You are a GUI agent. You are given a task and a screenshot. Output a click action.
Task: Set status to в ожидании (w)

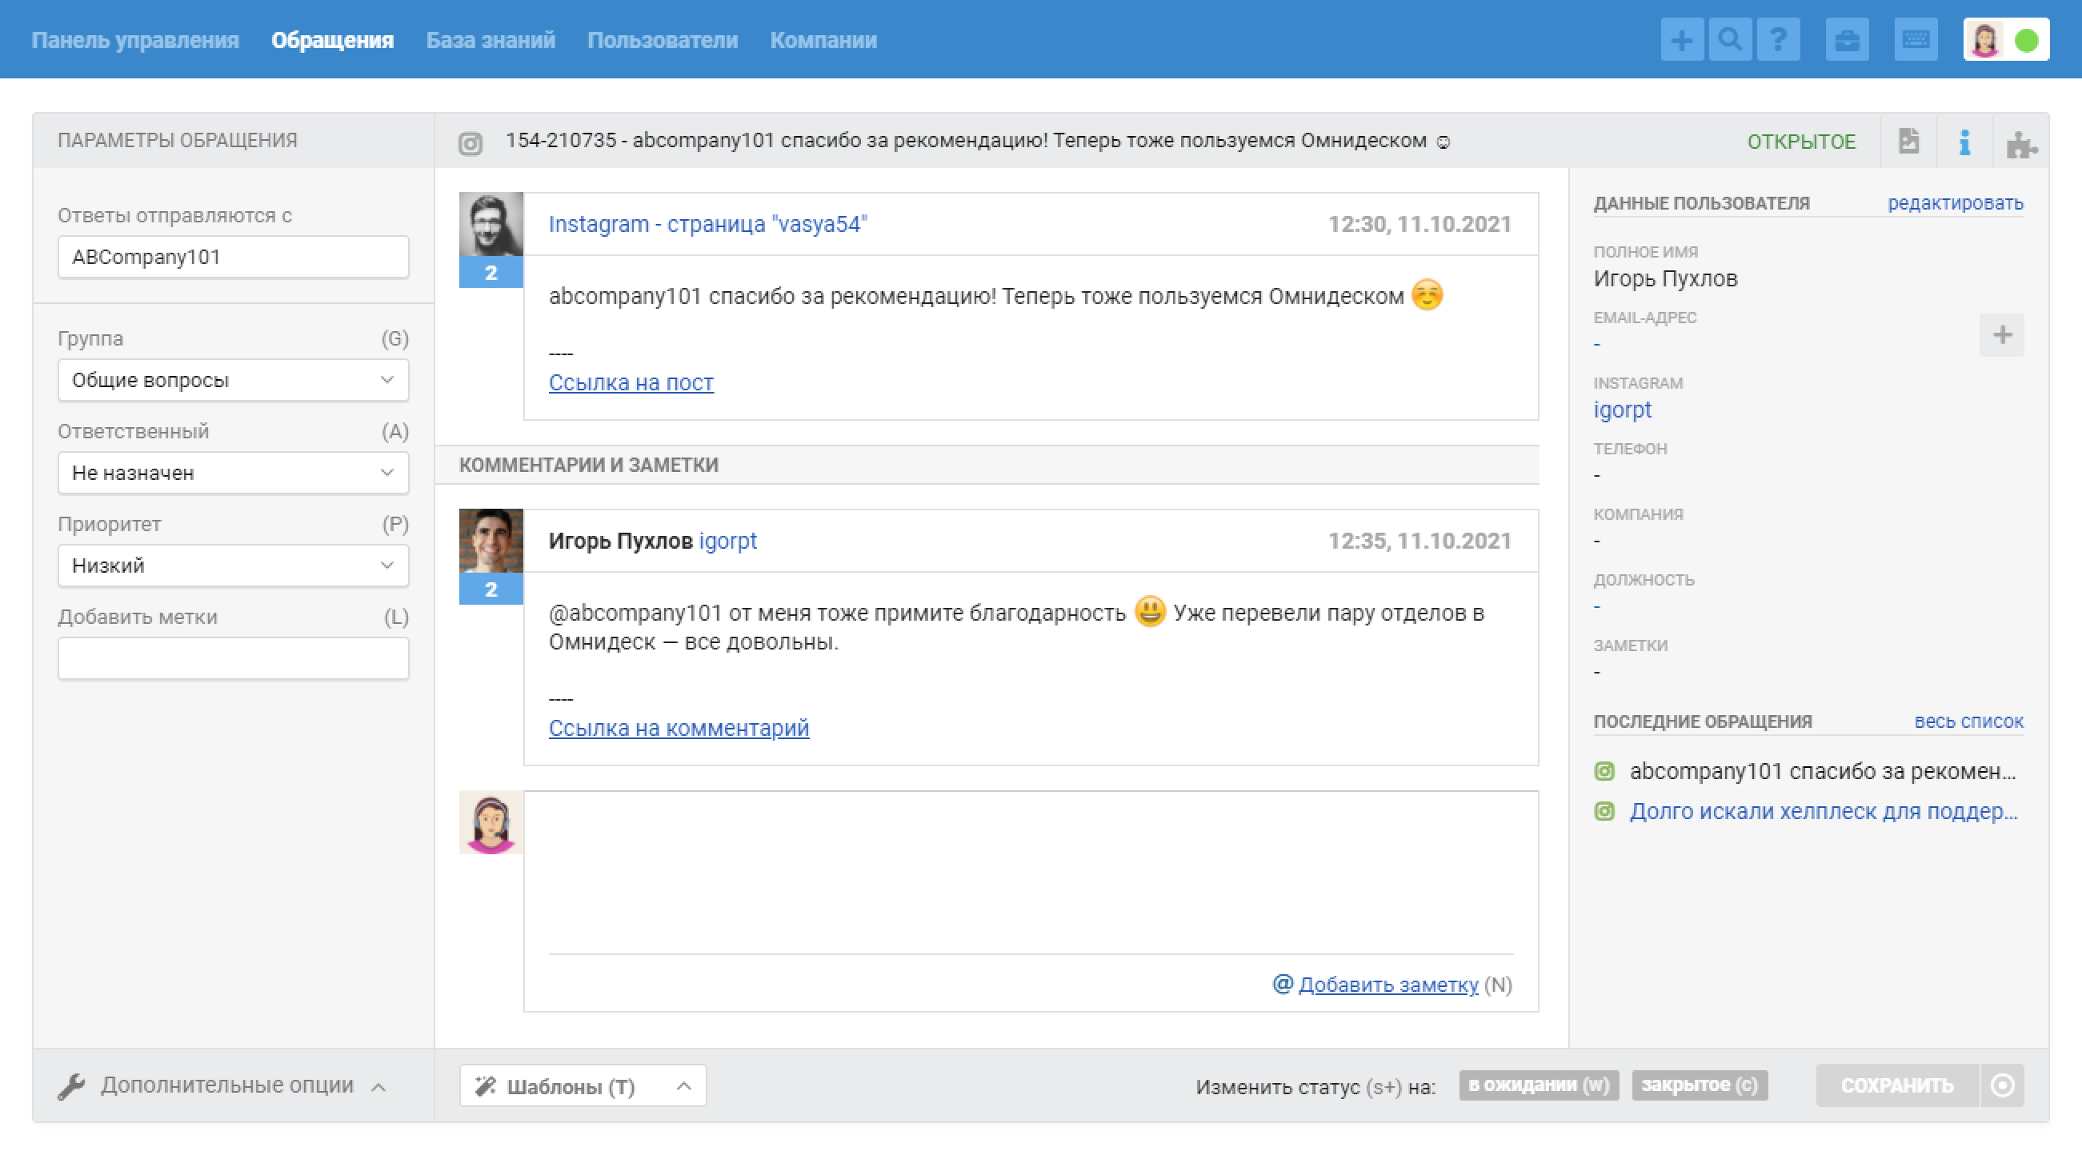coord(1538,1085)
